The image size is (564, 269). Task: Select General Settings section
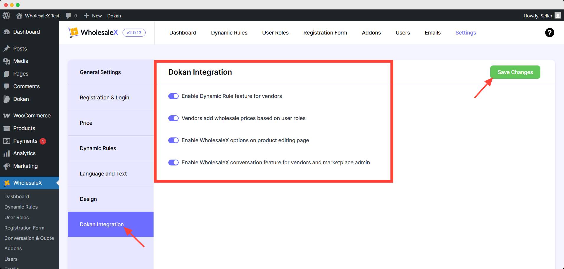(111, 72)
